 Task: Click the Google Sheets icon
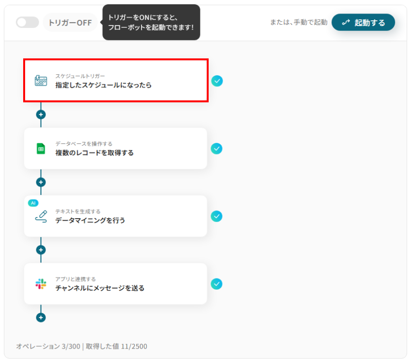coord(41,149)
